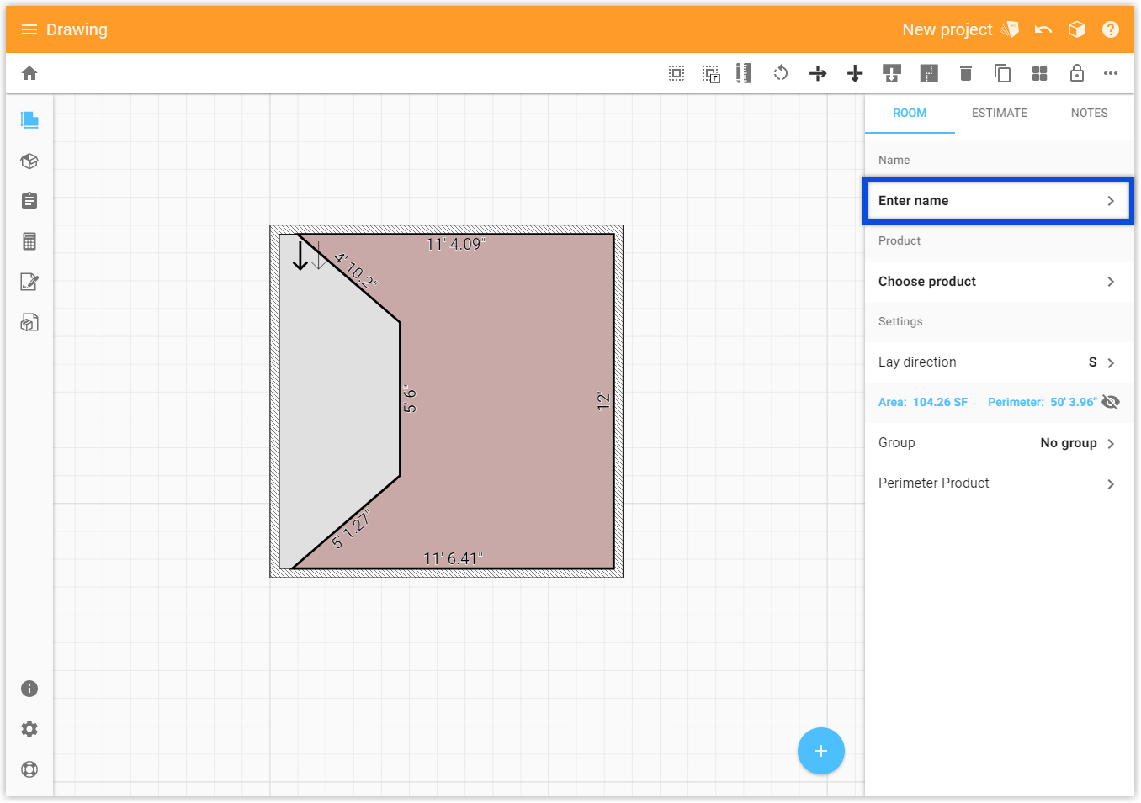Click the 11' 4.09" top wall dimension

coord(455,244)
